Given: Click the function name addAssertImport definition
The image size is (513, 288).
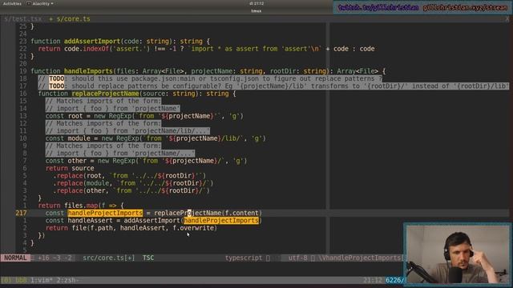Looking at the screenshot, I should [x=92, y=41].
